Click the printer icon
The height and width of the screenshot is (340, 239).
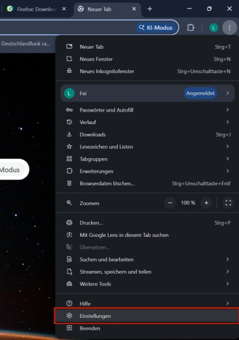click(69, 223)
